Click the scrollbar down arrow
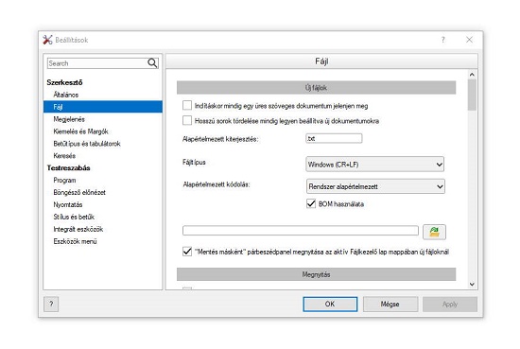The height and width of the screenshot is (349, 520). [472, 284]
